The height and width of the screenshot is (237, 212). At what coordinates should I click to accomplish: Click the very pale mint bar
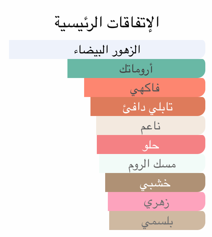point(152,164)
